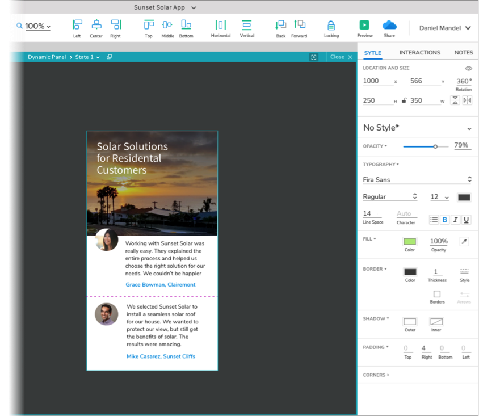The image size is (479, 416).
Task: Open the Sunset Solar App file dropdown
Action: pos(194,7)
